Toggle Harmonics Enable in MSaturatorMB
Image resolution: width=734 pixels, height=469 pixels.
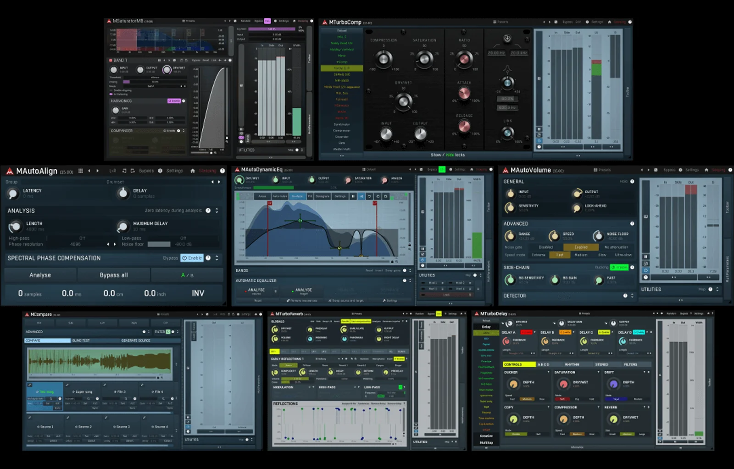click(174, 101)
